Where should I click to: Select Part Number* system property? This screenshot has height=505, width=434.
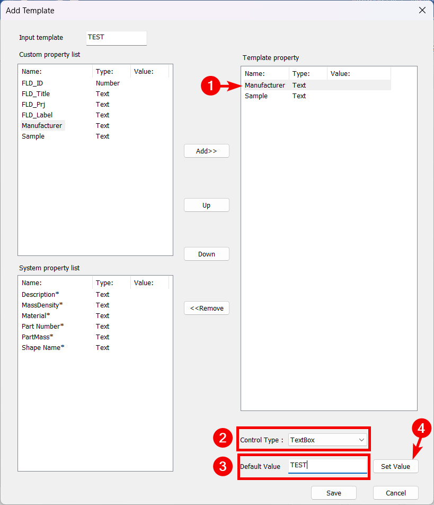point(41,327)
